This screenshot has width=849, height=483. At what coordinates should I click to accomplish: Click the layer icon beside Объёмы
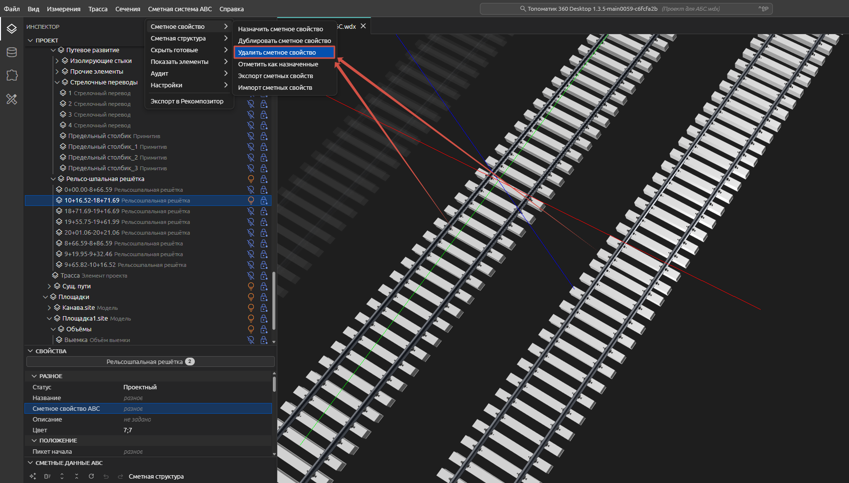point(61,329)
